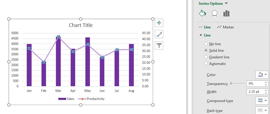Click the Chart Filters funnel button
Image resolution: width=270 pixels, height=114 pixels.
pyautogui.click(x=159, y=45)
